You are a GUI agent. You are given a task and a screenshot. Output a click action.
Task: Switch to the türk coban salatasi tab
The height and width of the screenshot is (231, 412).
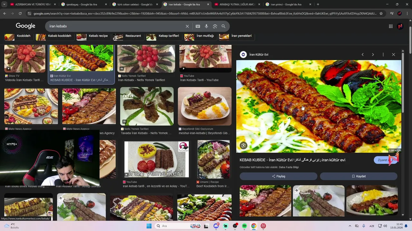[x=135, y=4]
